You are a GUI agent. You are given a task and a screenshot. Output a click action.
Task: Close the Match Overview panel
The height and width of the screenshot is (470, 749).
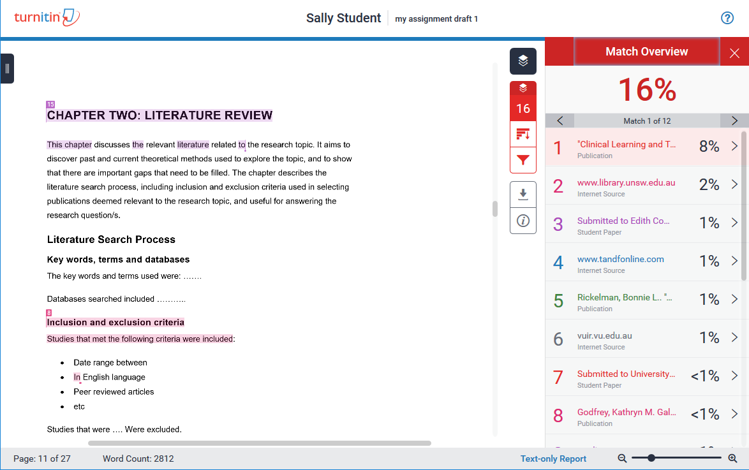(x=734, y=52)
